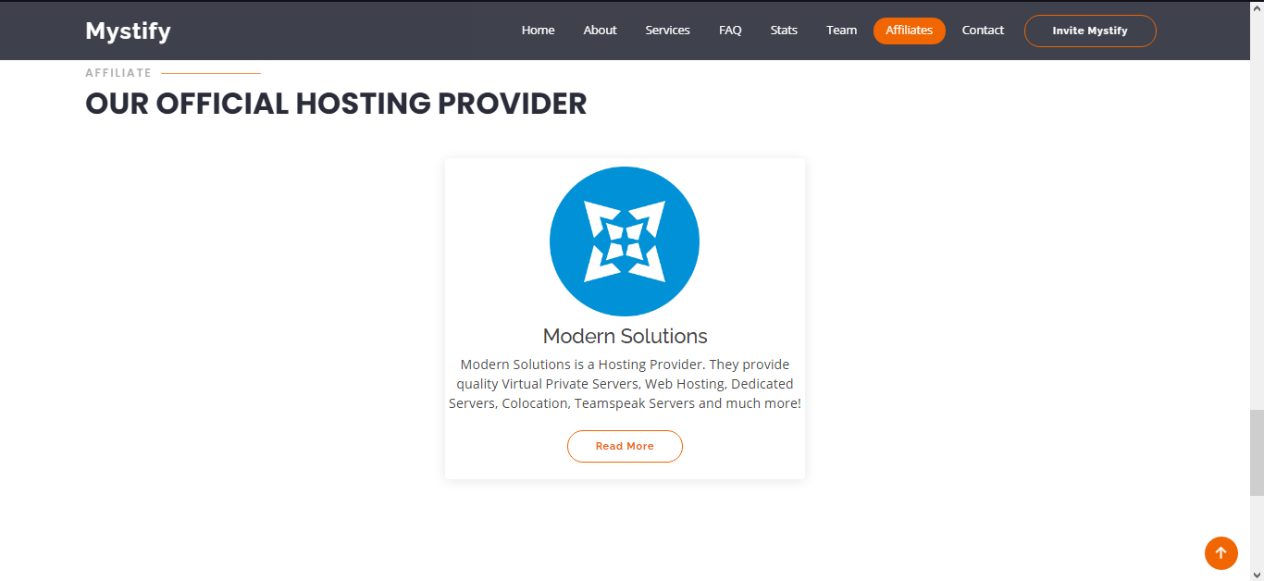
Task: Navigate to Services
Action: (x=667, y=31)
